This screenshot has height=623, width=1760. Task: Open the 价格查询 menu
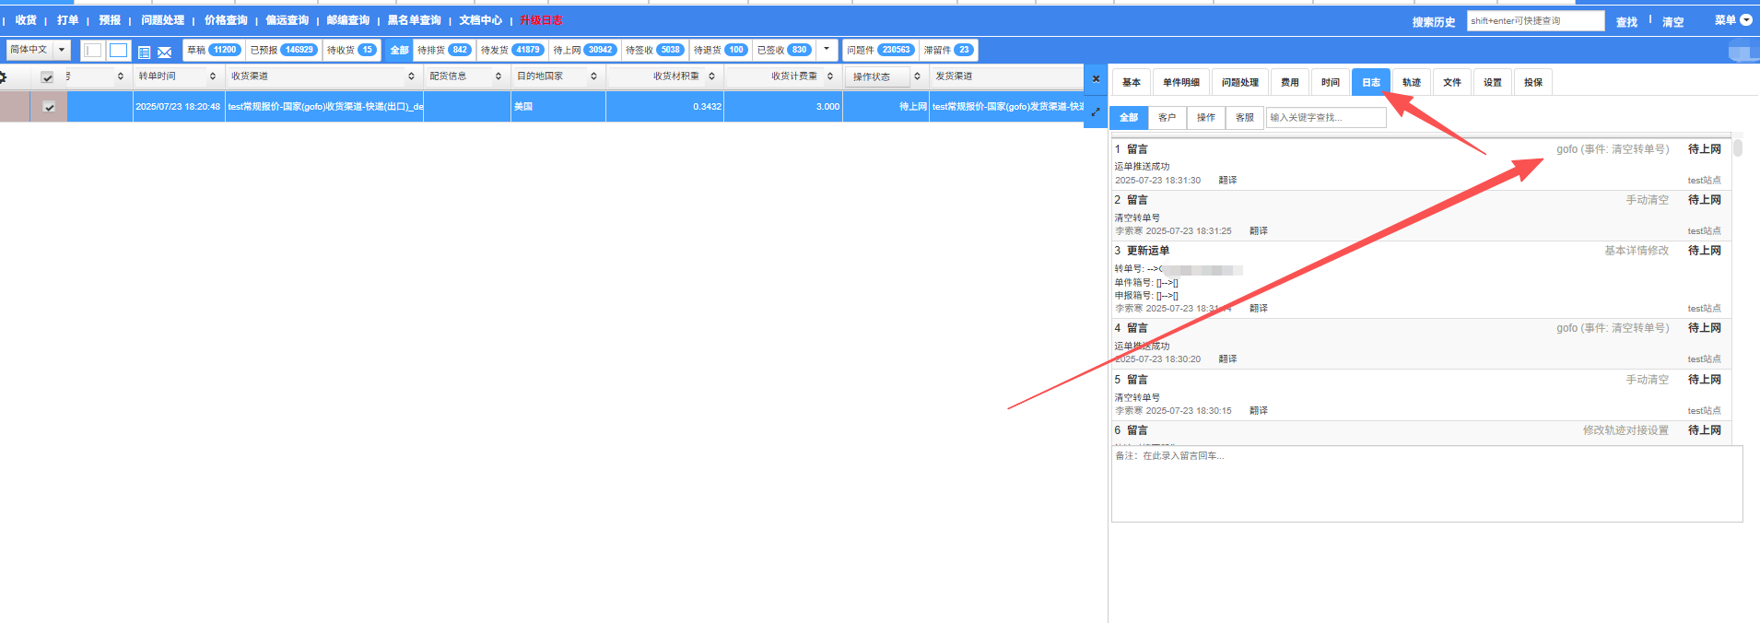[226, 20]
